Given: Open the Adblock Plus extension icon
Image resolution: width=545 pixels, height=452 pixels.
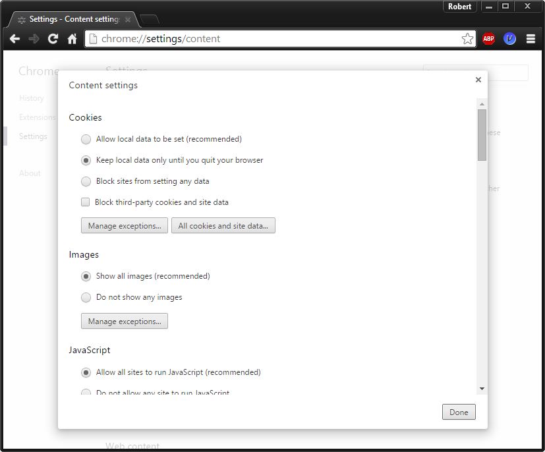Looking at the screenshot, I should click(488, 39).
